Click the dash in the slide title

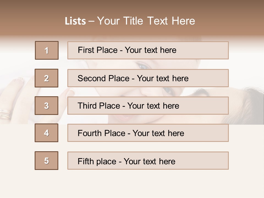91,21
